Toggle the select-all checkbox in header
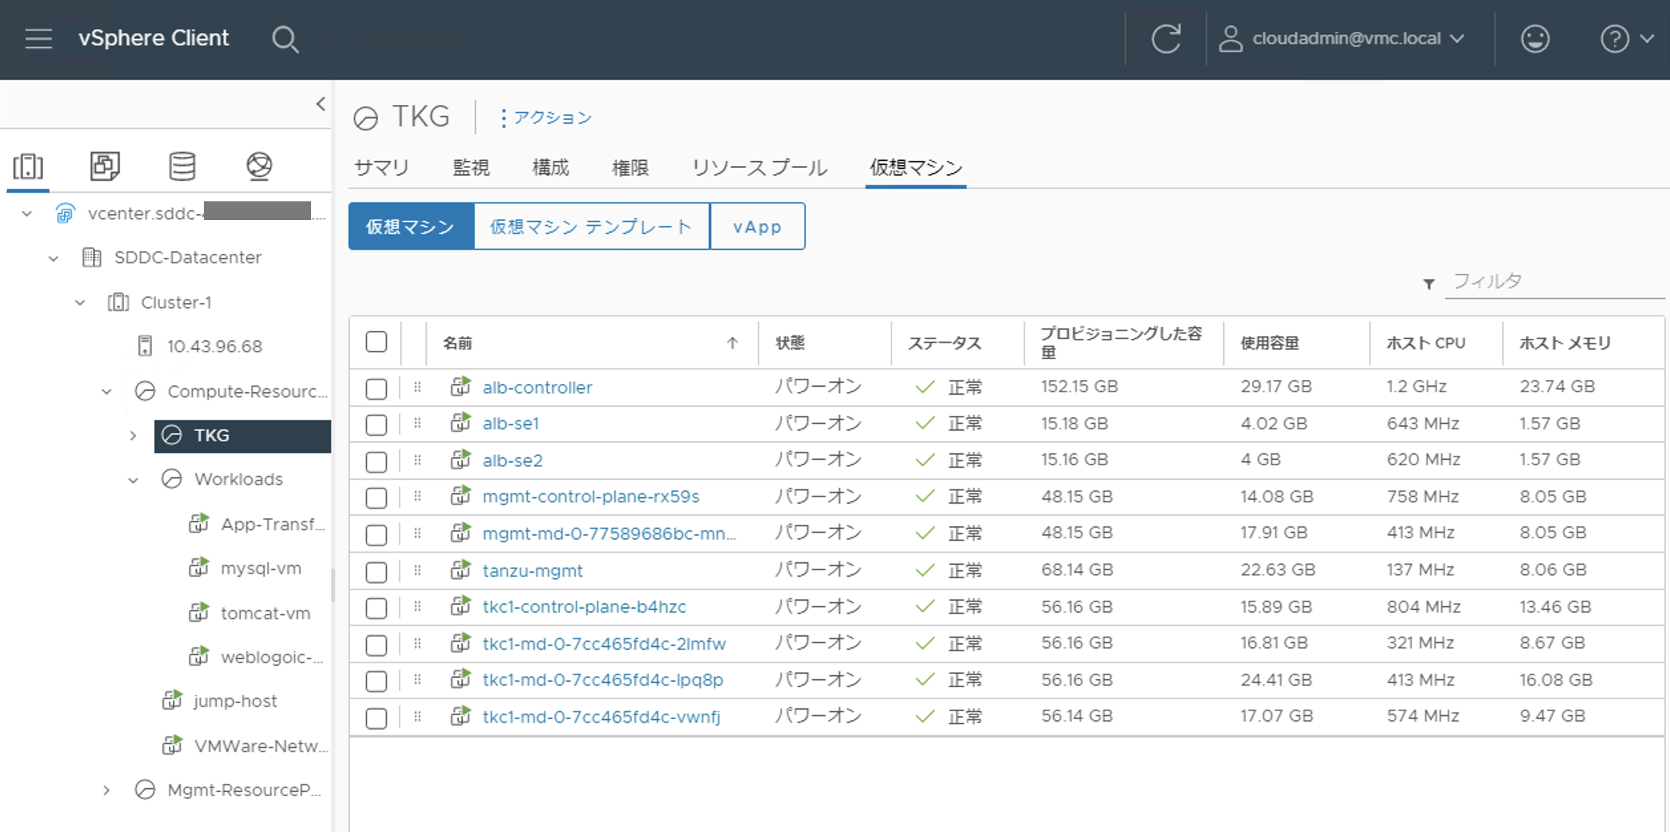The image size is (1670, 832). coord(376,342)
